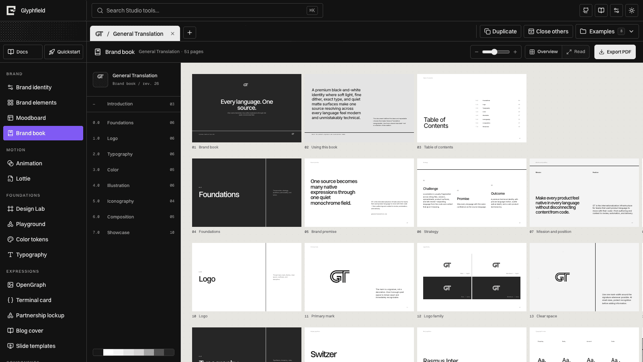Open the settings sliders icon in top bar
The image size is (643, 362).
point(616,10)
